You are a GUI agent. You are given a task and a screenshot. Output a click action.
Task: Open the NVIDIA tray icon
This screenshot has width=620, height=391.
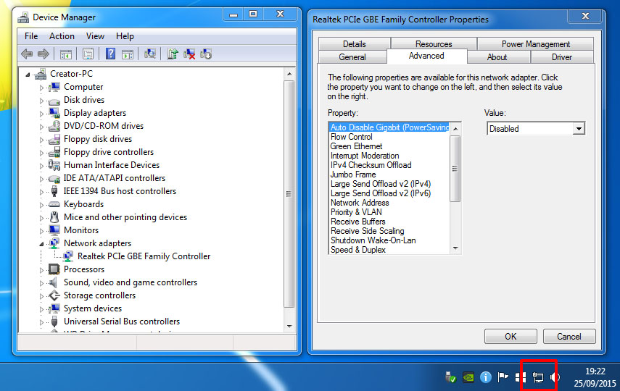tap(468, 377)
